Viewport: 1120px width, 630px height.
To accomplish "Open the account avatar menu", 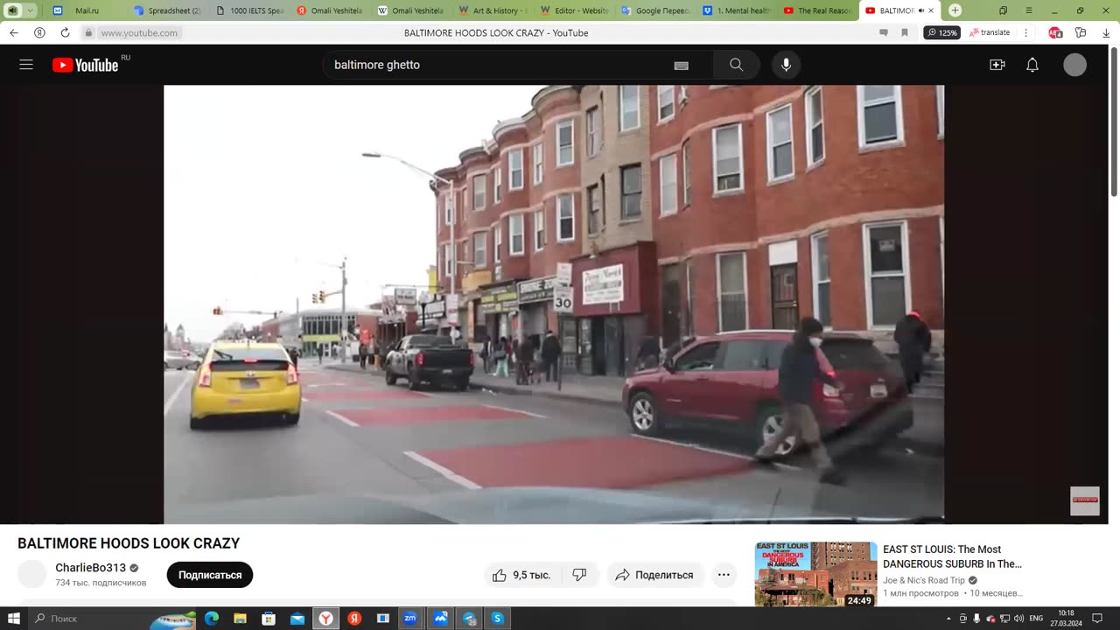I will point(1074,65).
